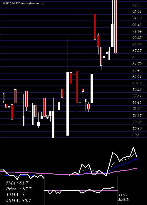This screenshot has width=147, height=205.
Task: Click the 50MA : 80.7 readout
Action: tap(18, 200)
